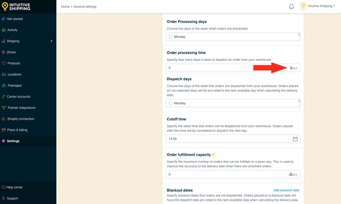Click the Order processing time input field
The height and width of the screenshot is (204, 341).
coord(233,68)
